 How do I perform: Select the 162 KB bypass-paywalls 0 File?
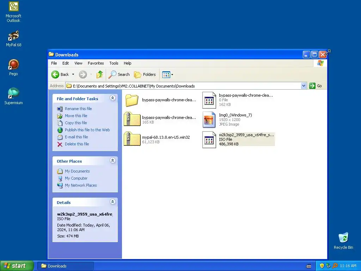[209, 100]
